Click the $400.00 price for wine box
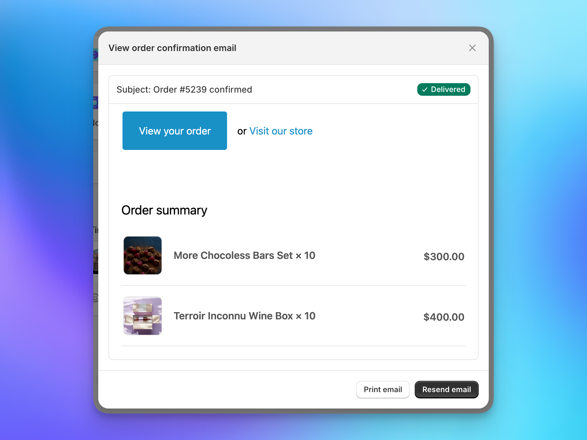This screenshot has height=440, width=587. click(444, 317)
